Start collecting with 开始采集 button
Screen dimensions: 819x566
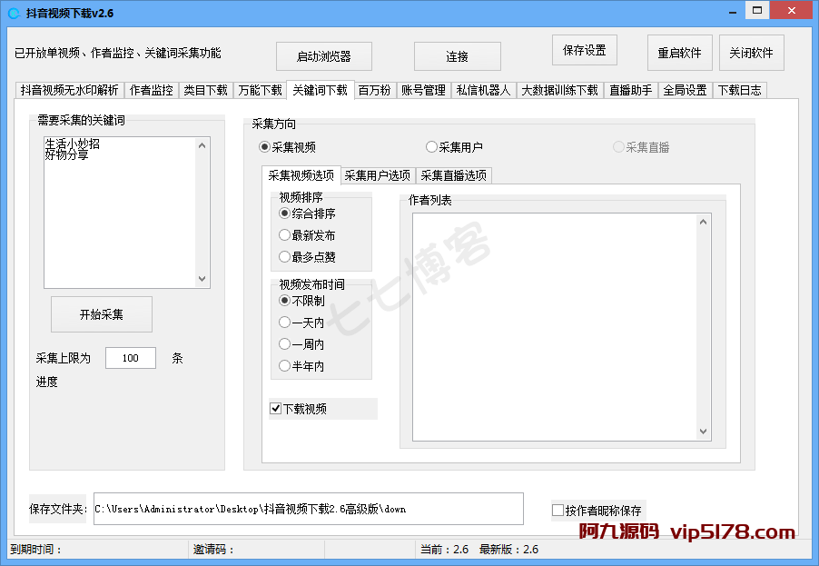coord(102,314)
